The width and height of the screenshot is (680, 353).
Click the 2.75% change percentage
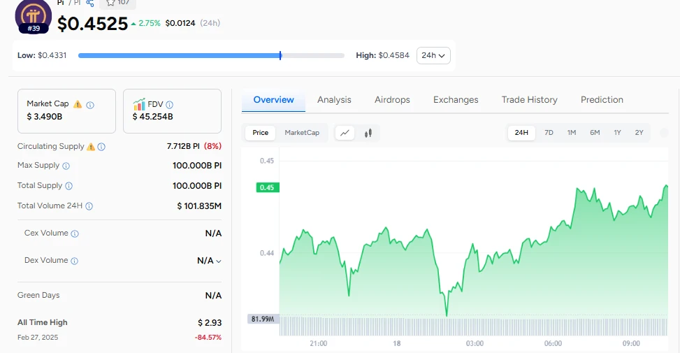point(149,24)
